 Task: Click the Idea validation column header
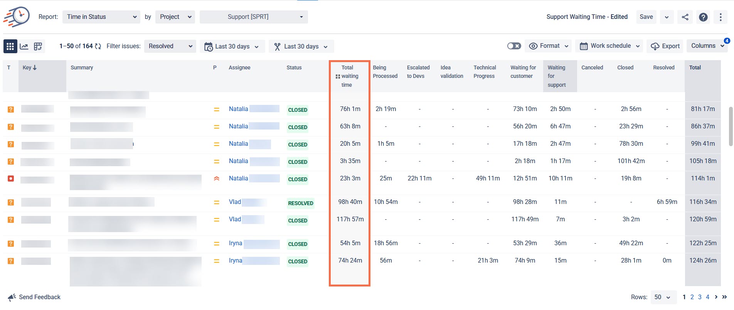click(x=452, y=72)
